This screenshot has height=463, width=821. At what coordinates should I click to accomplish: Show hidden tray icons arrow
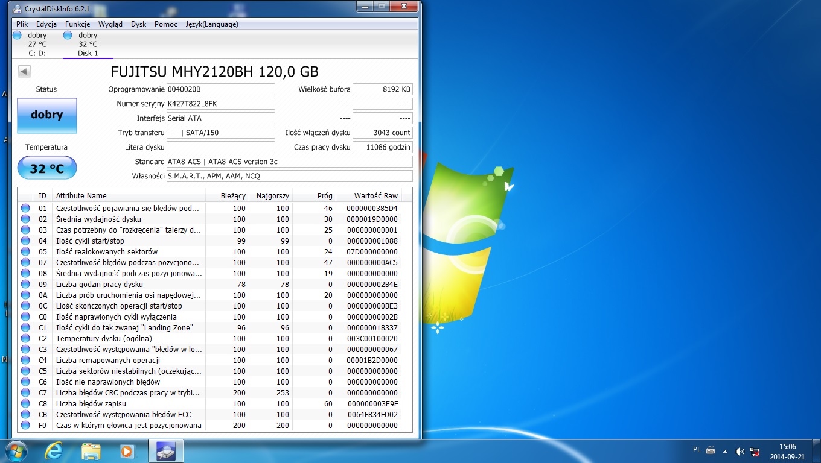click(725, 451)
